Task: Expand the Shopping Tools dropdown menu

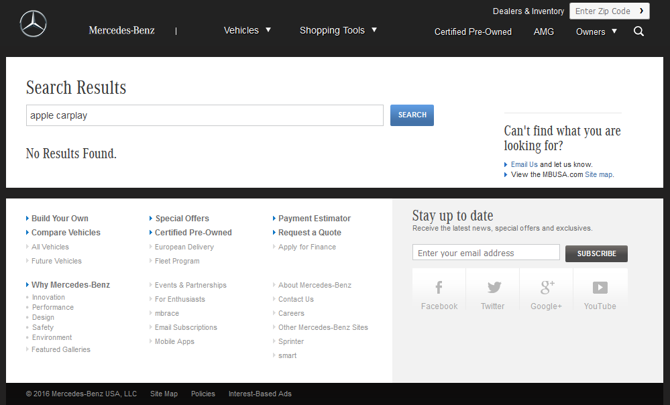Action: 338,30
